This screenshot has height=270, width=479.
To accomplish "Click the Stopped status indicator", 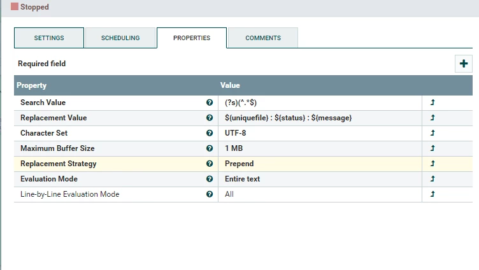I will click(x=30, y=7).
